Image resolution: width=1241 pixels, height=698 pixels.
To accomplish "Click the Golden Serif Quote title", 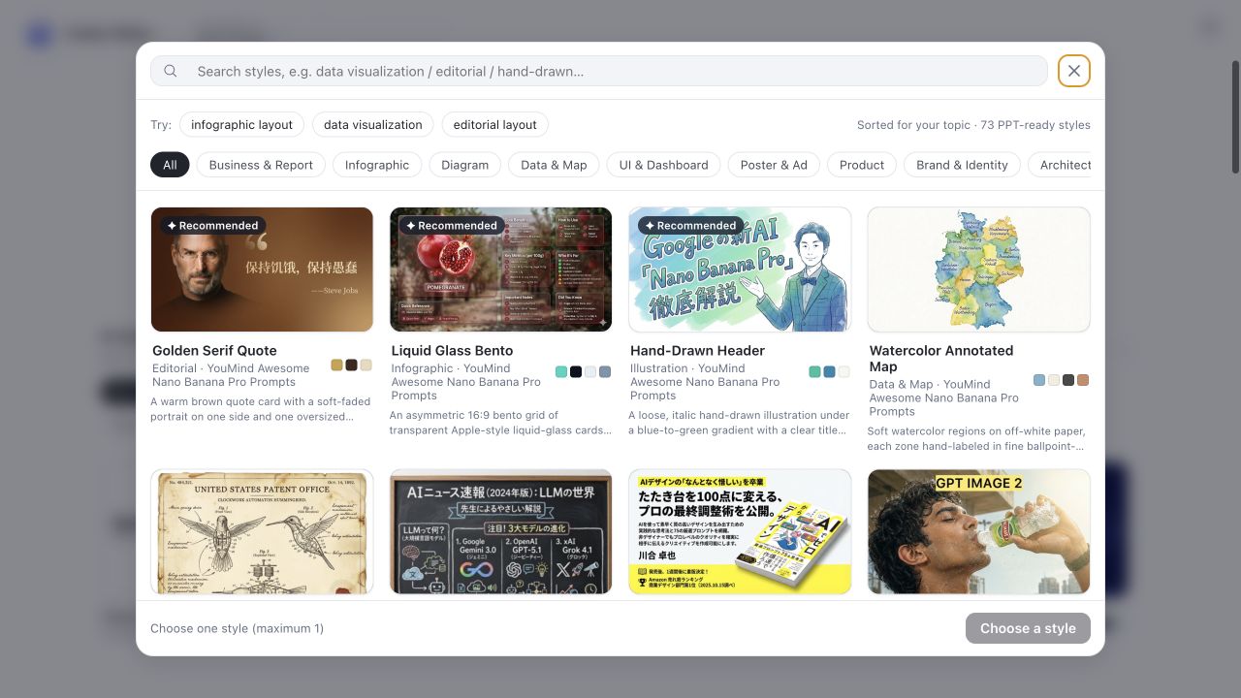I will (214, 351).
